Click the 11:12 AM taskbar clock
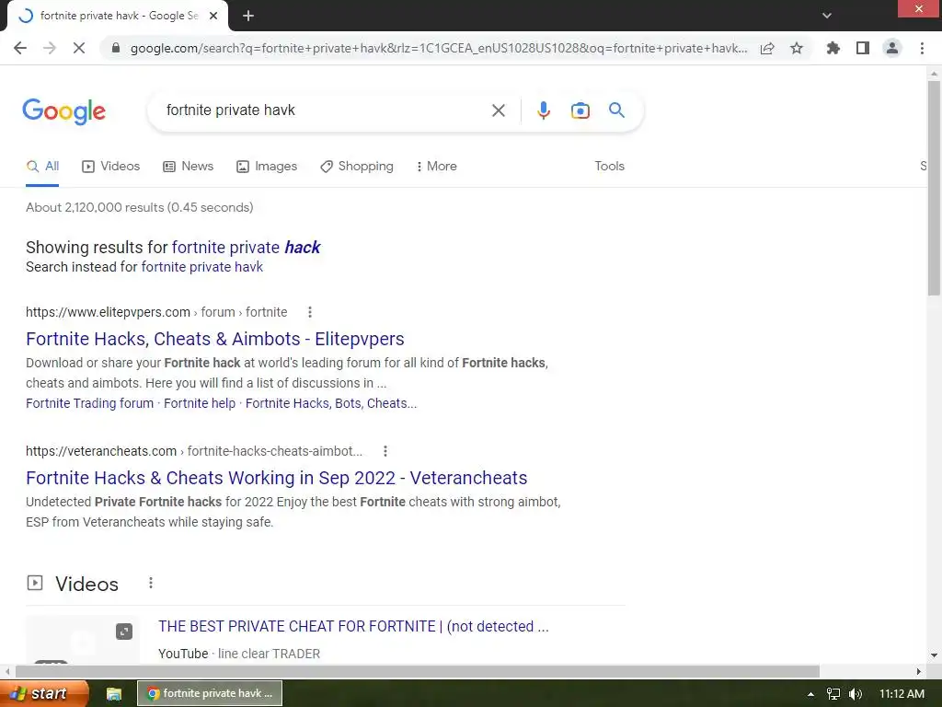The image size is (942, 707). pos(902,694)
